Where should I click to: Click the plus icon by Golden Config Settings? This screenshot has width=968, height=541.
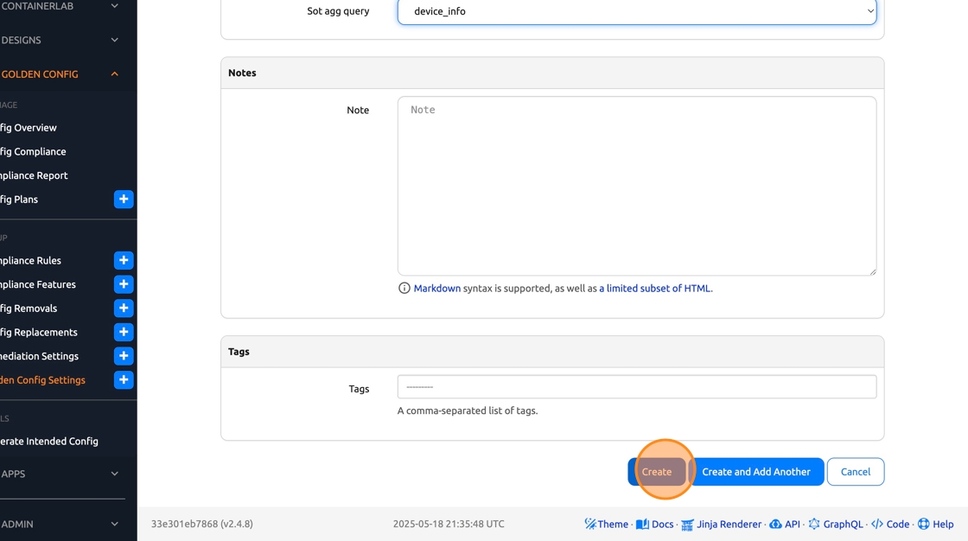pos(124,379)
